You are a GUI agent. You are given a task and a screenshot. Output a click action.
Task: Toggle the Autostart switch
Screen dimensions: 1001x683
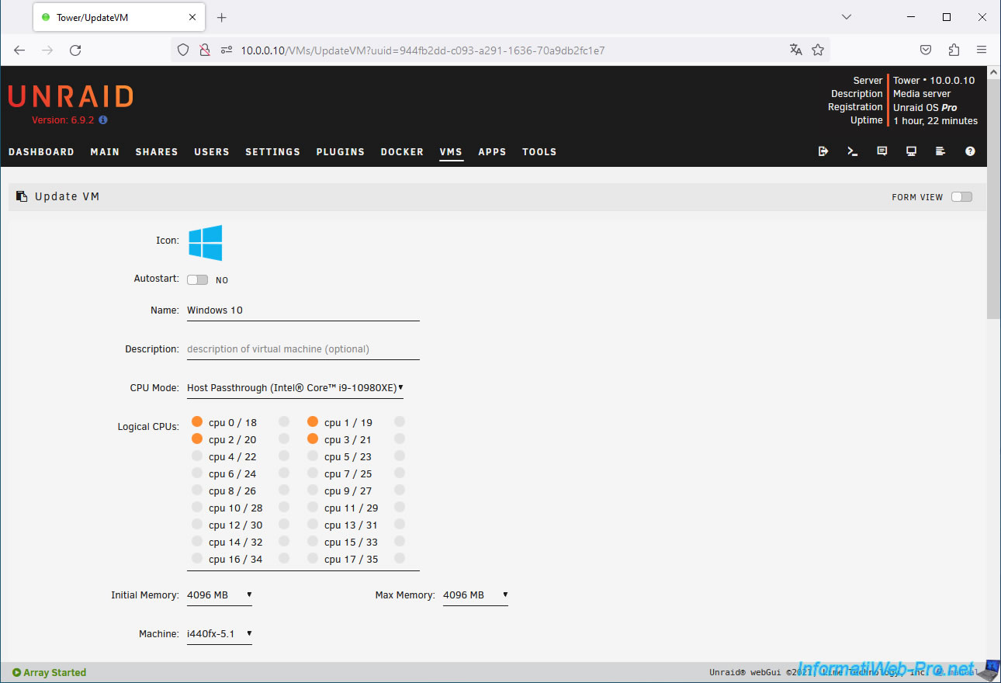point(198,279)
